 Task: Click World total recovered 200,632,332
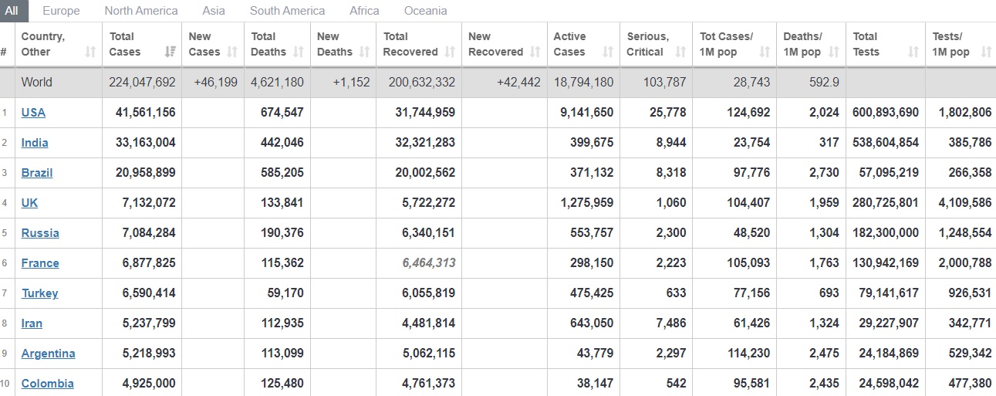tap(421, 82)
